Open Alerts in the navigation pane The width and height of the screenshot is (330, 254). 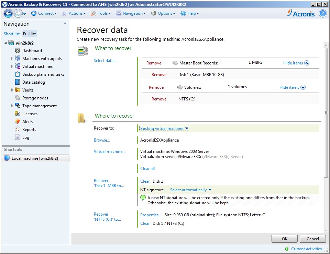click(27, 122)
